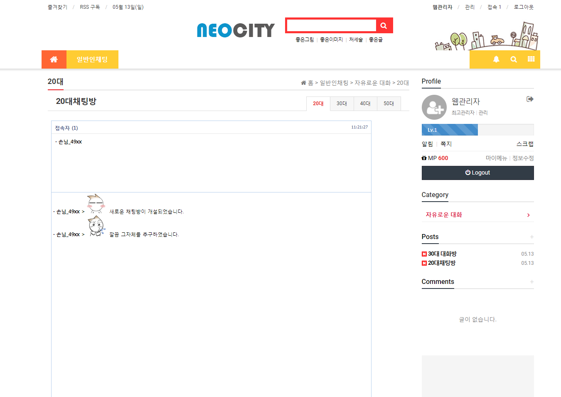The width and height of the screenshot is (561, 397).
Task: Click the message 새로운 채팅방이 개설되었습니다.
Action: (x=147, y=212)
